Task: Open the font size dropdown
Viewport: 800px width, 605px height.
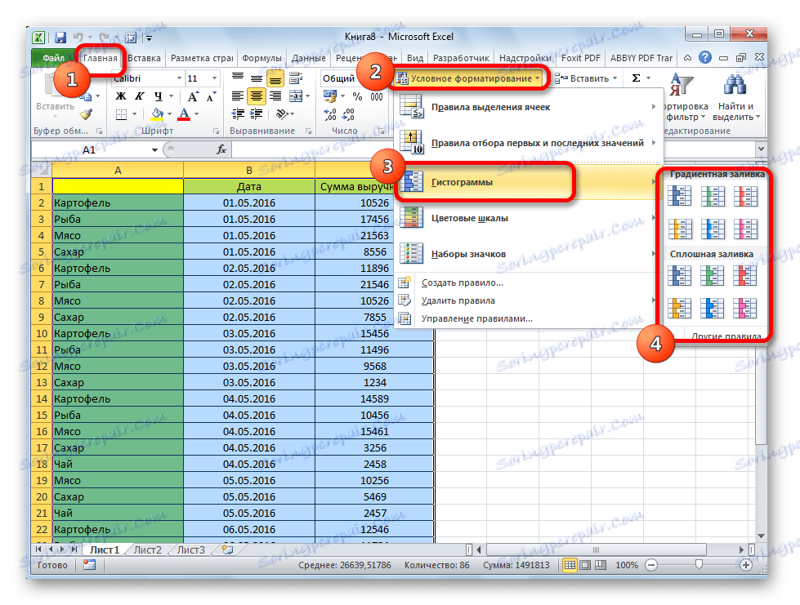Action: pos(214,78)
